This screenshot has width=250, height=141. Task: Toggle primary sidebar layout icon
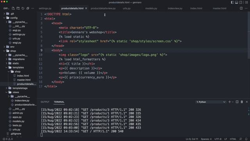232,2
